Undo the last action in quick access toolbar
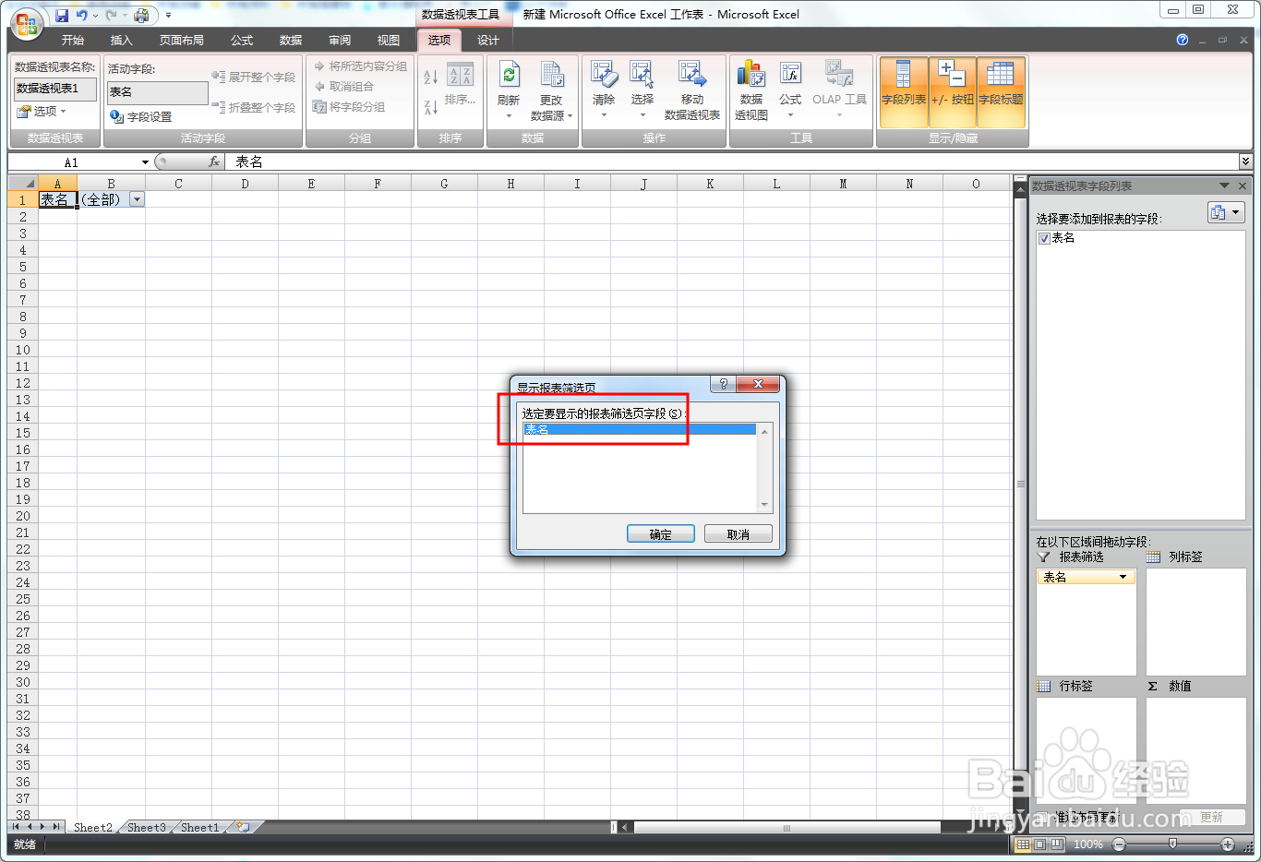This screenshot has width=1261, height=862. point(82,15)
